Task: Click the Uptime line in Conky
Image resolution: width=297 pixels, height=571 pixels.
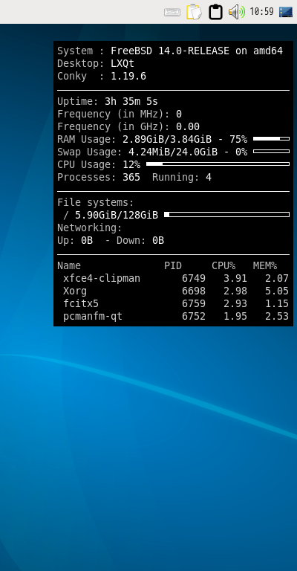Action: click(108, 101)
